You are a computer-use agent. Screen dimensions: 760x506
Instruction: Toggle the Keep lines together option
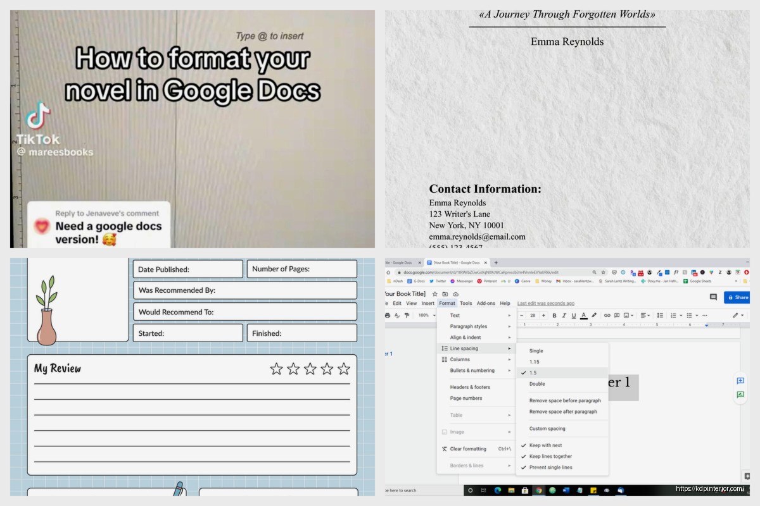(x=550, y=456)
